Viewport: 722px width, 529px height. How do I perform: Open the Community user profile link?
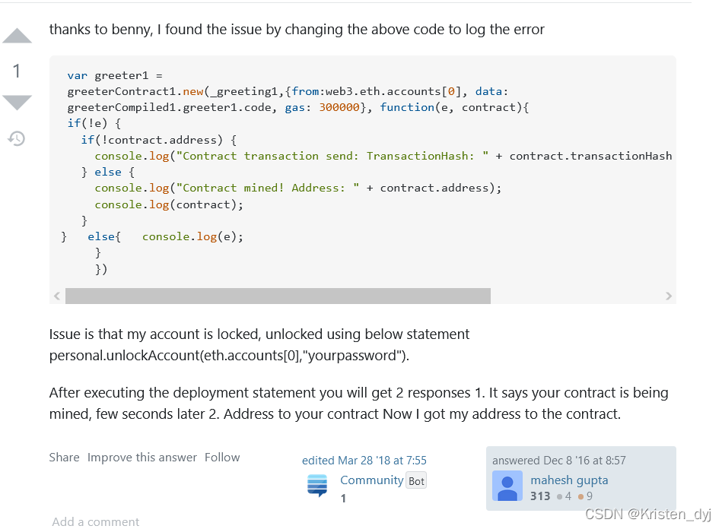pos(371,480)
